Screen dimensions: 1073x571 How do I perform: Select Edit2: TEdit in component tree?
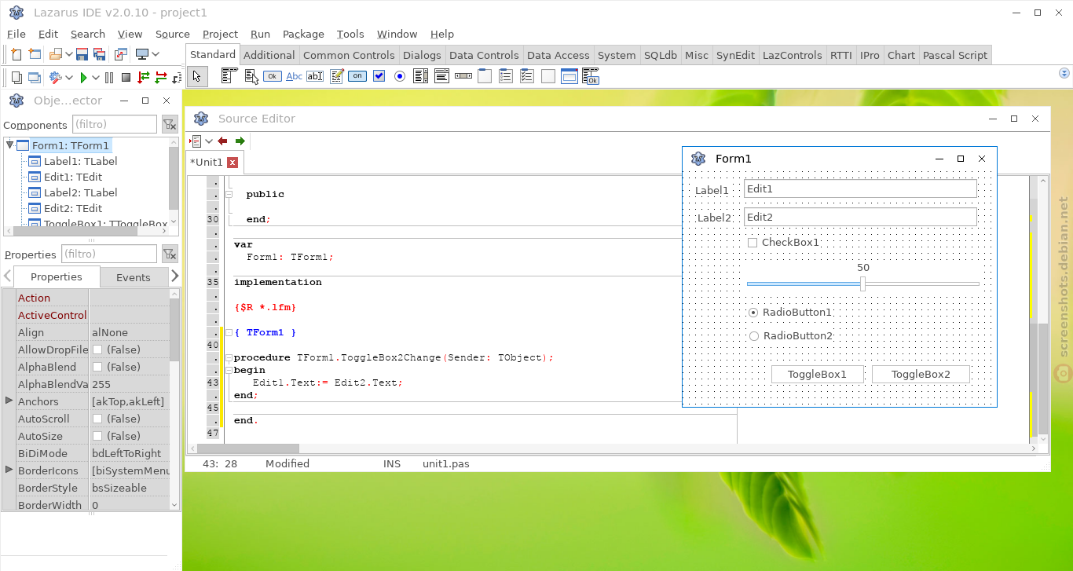click(x=73, y=208)
